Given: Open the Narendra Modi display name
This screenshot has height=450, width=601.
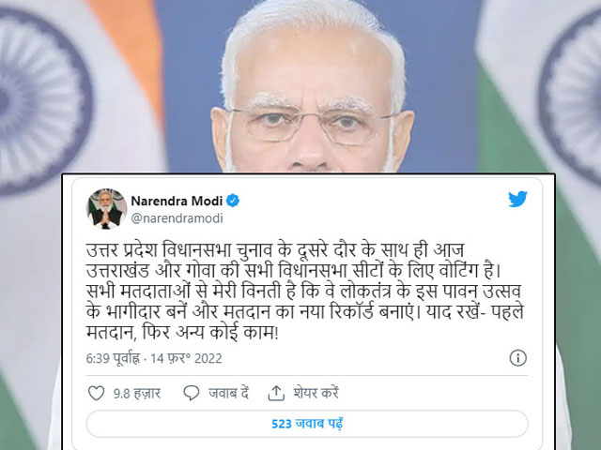Looking at the screenshot, I should pos(177,201).
